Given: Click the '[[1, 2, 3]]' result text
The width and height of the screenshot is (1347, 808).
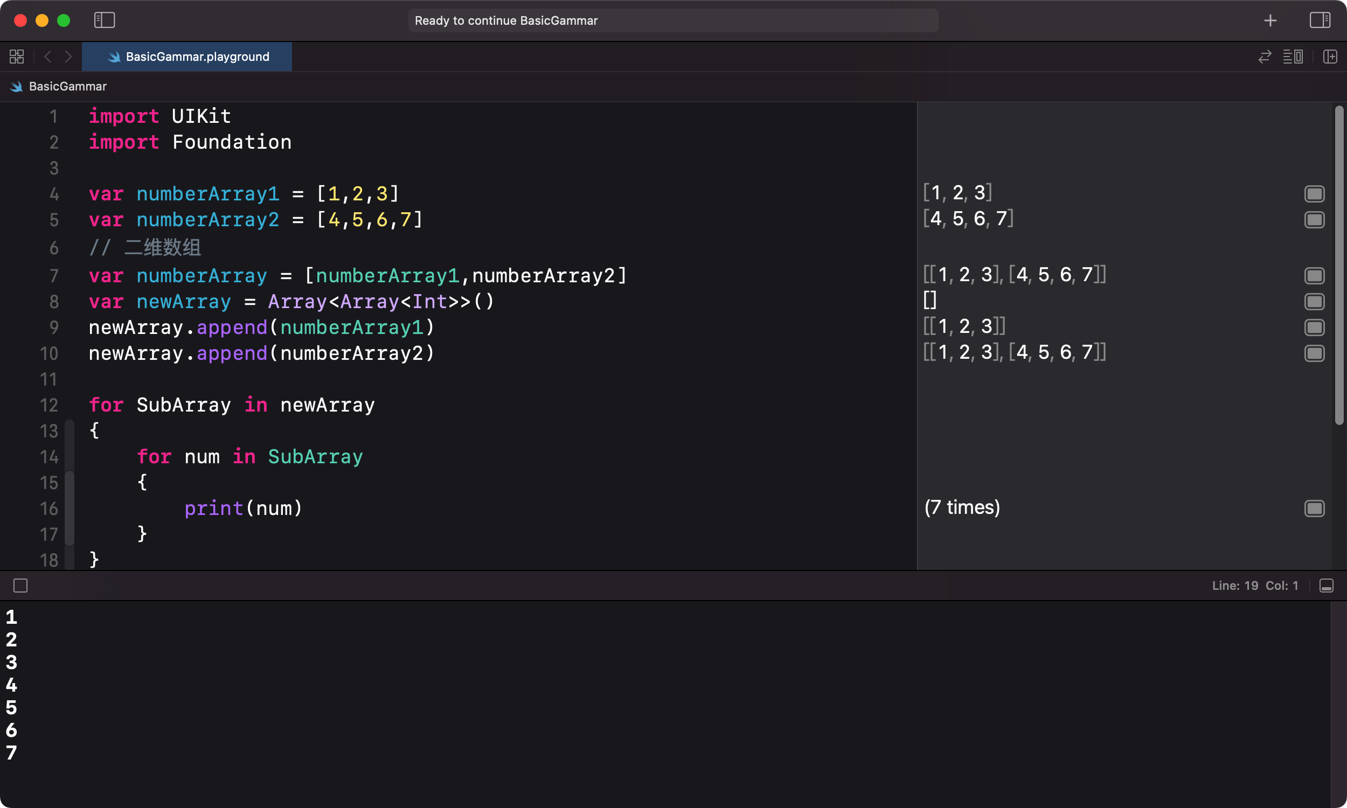Looking at the screenshot, I should pos(964,326).
